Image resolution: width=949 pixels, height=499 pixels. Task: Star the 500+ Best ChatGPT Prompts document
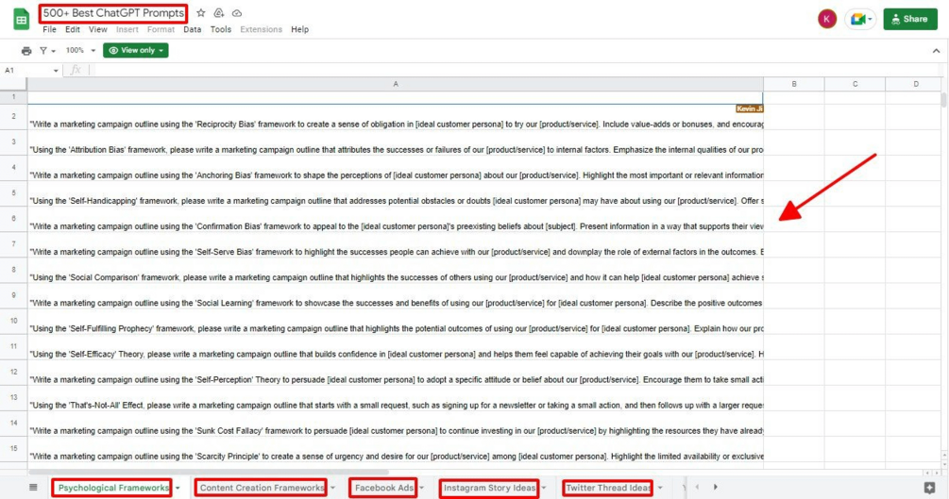tap(201, 13)
